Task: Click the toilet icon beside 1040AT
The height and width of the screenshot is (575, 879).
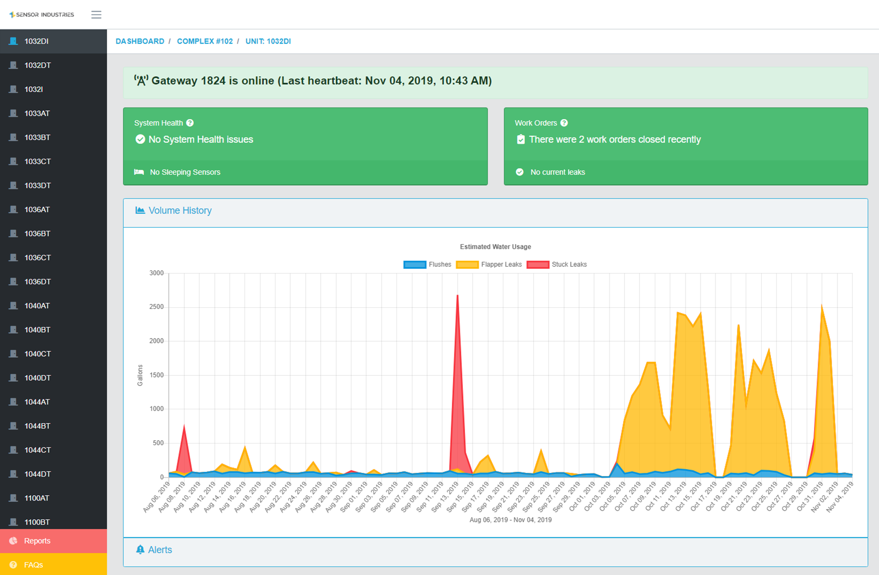Action: coord(13,306)
